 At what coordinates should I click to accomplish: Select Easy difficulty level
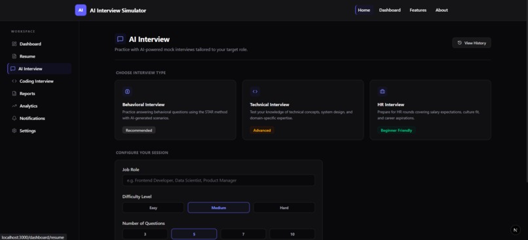point(153,208)
